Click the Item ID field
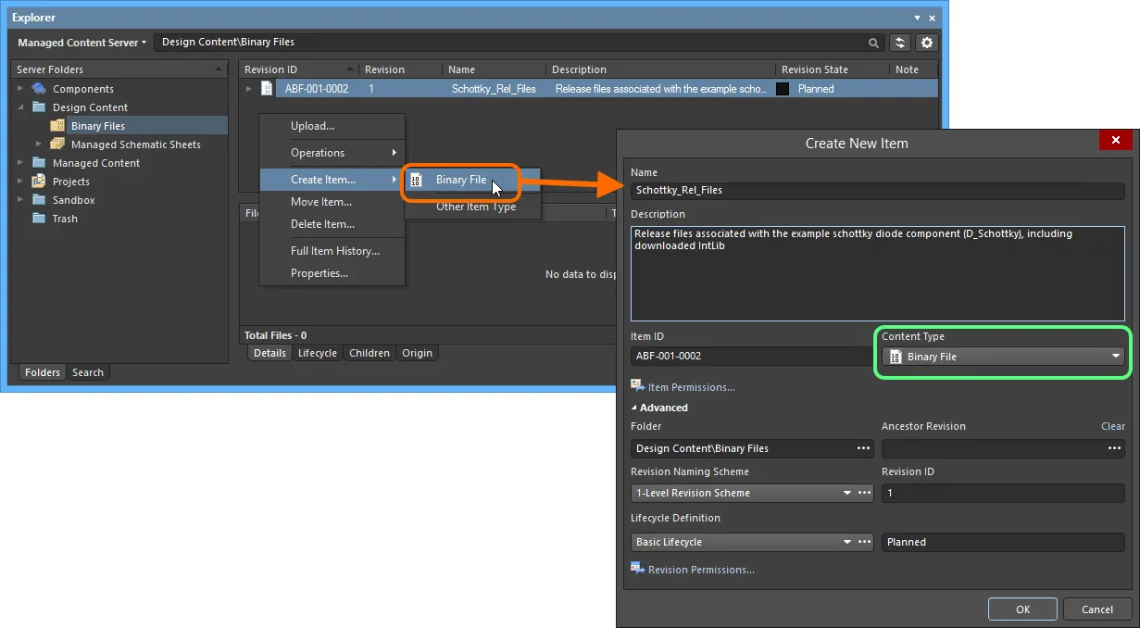 tap(751, 357)
